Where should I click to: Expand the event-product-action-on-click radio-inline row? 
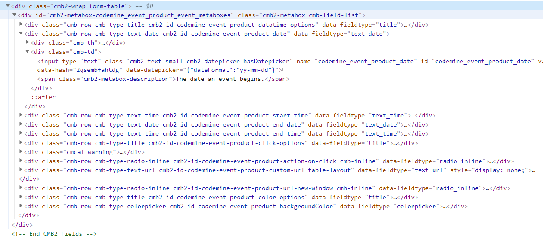click(21, 161)
